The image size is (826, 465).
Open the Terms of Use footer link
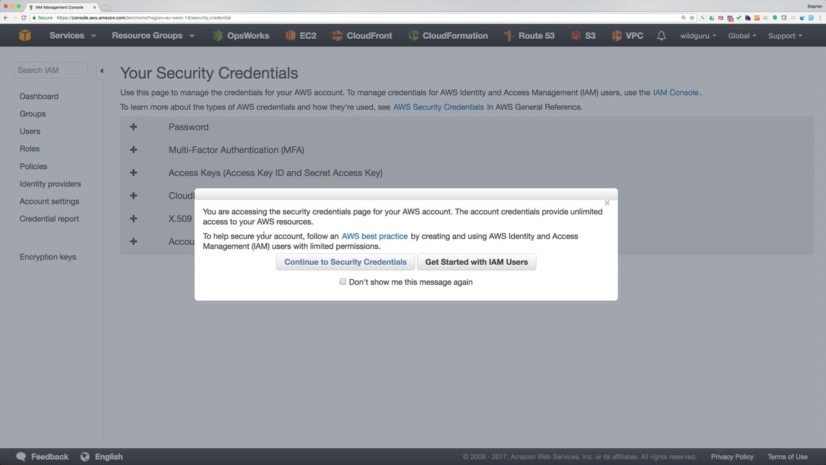pyautogui.click(x=787, y=457)
